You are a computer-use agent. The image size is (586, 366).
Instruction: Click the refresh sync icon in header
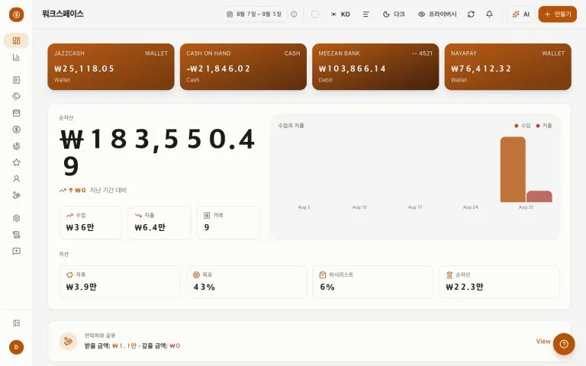(471, 14)
